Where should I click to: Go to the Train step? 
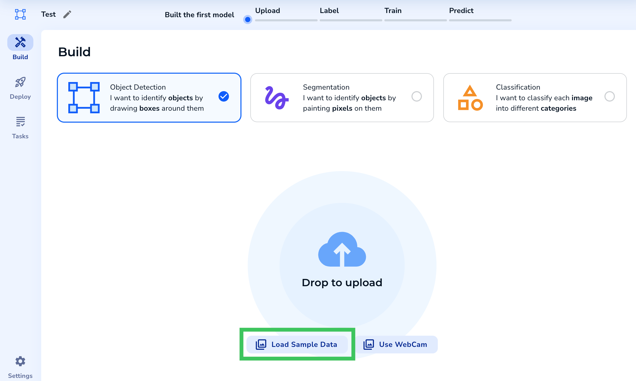coord(393,11)
